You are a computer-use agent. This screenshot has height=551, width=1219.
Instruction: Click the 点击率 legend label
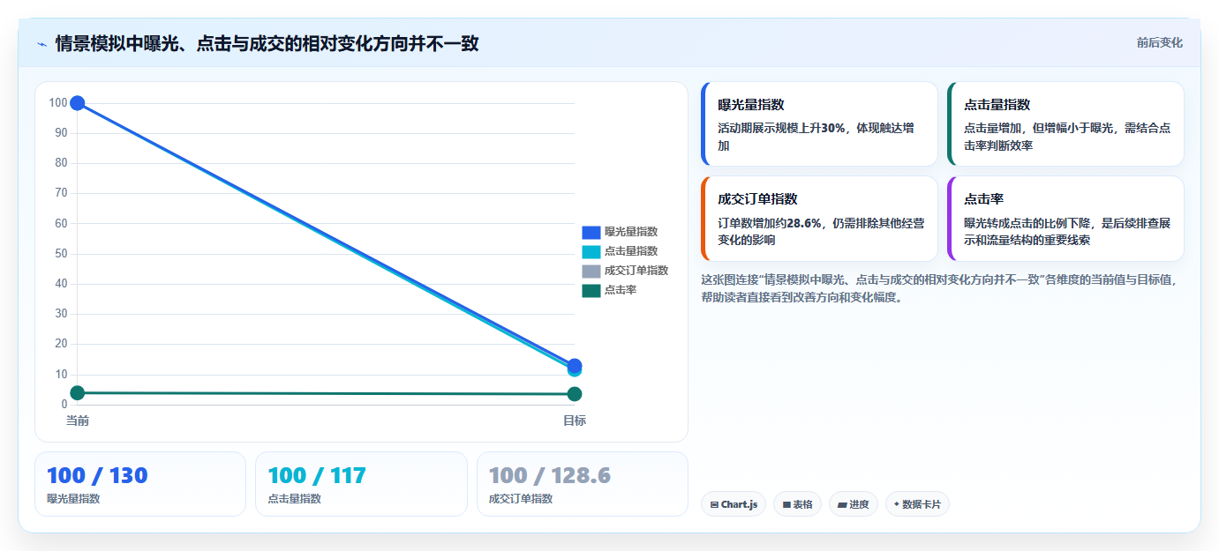621,290
